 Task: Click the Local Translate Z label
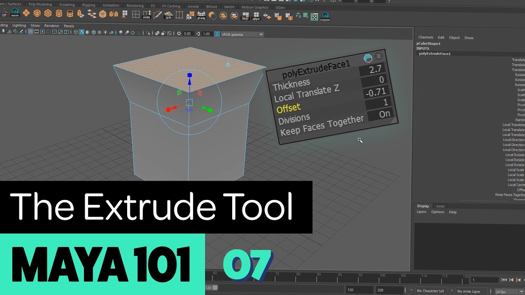307,94
